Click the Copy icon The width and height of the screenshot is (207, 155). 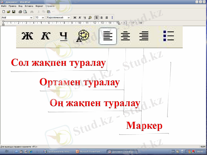click(43, 12)
